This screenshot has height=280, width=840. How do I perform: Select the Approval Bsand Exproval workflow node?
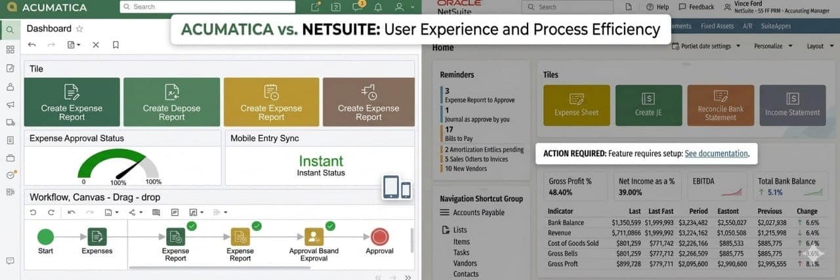[314, 237]
